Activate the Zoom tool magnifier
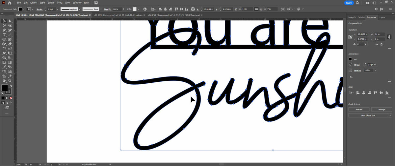 coord(10,81)
